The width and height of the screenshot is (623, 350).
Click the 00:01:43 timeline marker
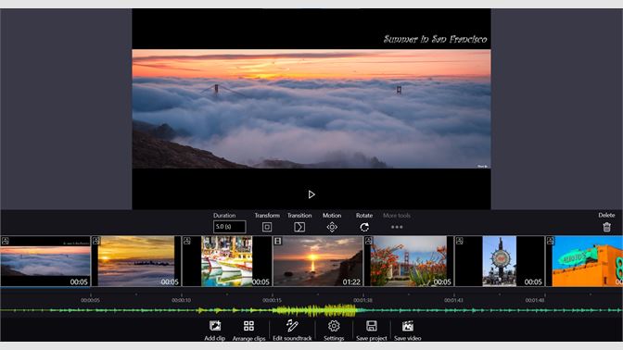coord(453,300)
